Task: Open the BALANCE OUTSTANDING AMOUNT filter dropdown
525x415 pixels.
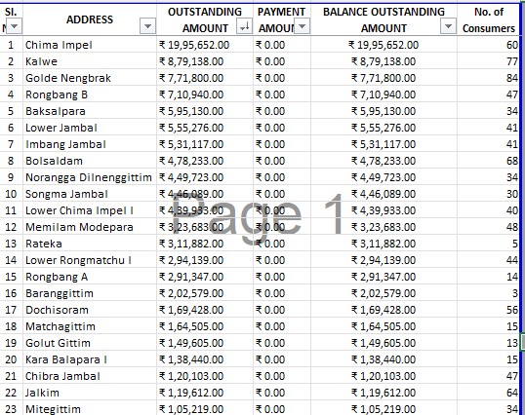Action: click(x=448, y=26)
